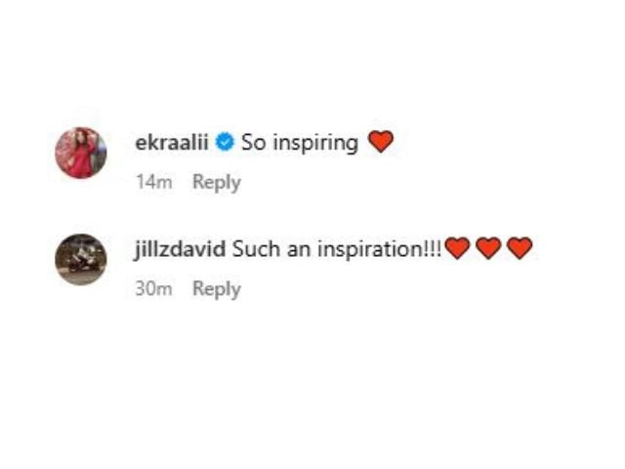Click the last heart in jillzdavid's comment
625x469 pixels.
(x=520, y=248)
